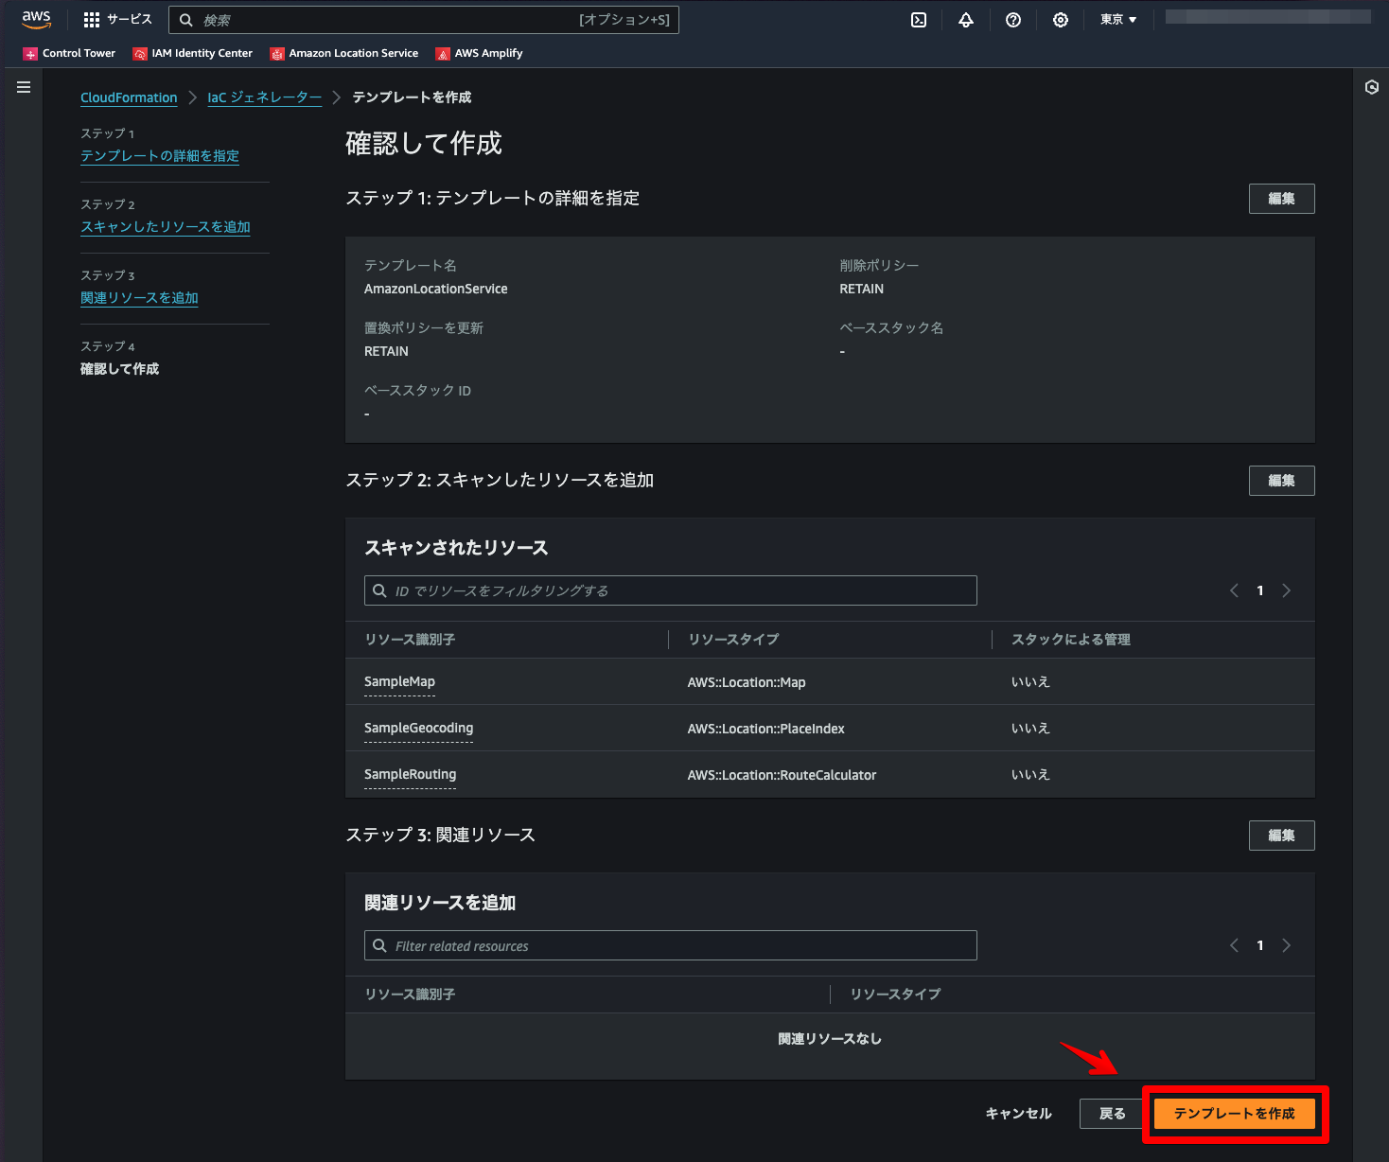1389x1162 pixels.
Task: Click the AWS logo home icon
Action: tap(36, 20)
